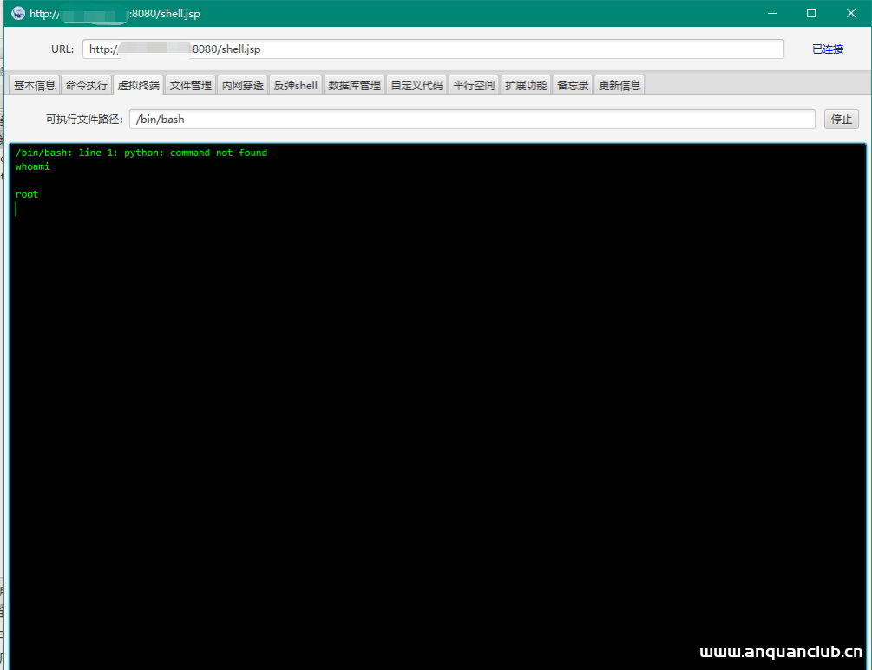Viewport: 872px width, 670px height.
Task: Focus the URL input field
Action: pyautogui.click(x=434, y=49)
